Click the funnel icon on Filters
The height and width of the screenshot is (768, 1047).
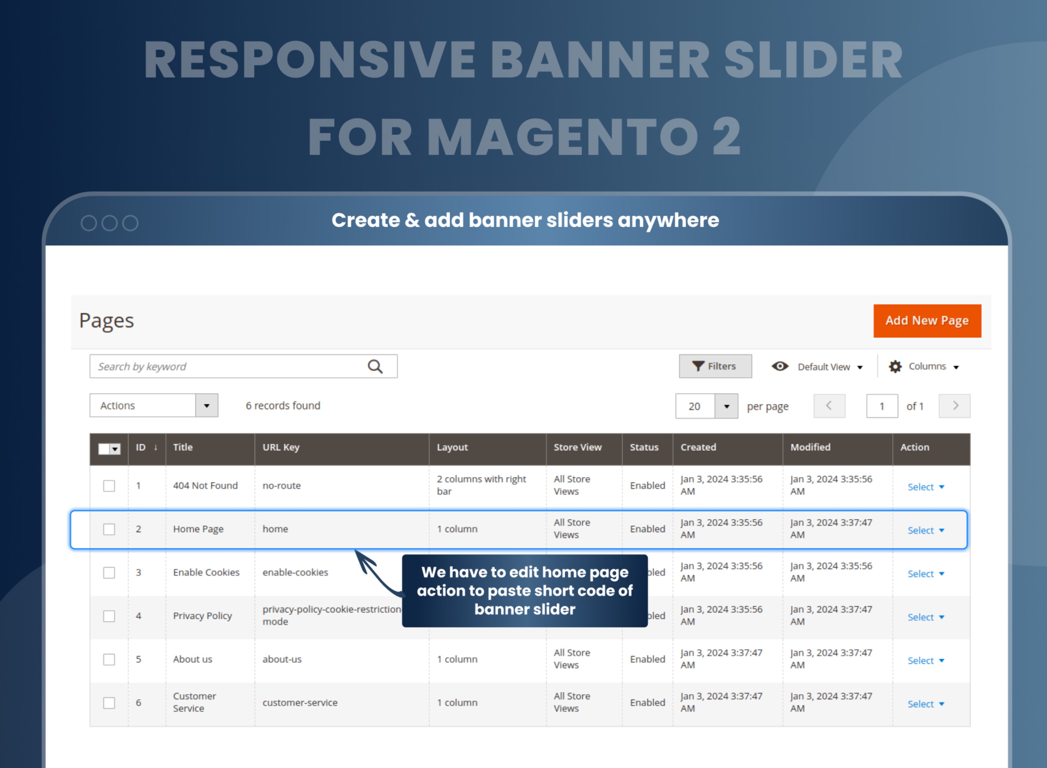click(x=697, y=366)
